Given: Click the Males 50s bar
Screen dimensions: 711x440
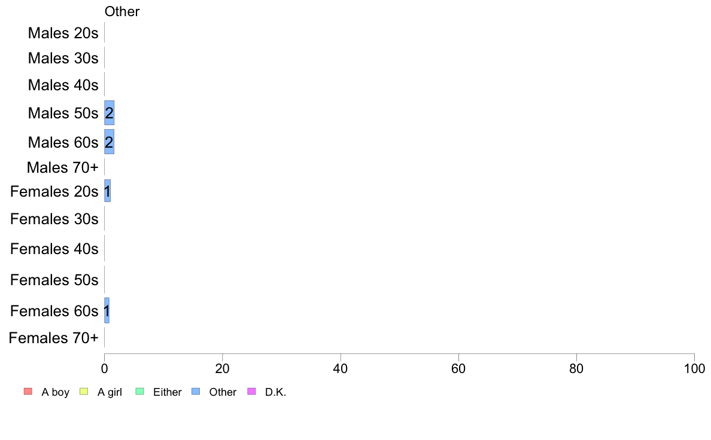Looking at the screenshot, I should pos(110,113).
